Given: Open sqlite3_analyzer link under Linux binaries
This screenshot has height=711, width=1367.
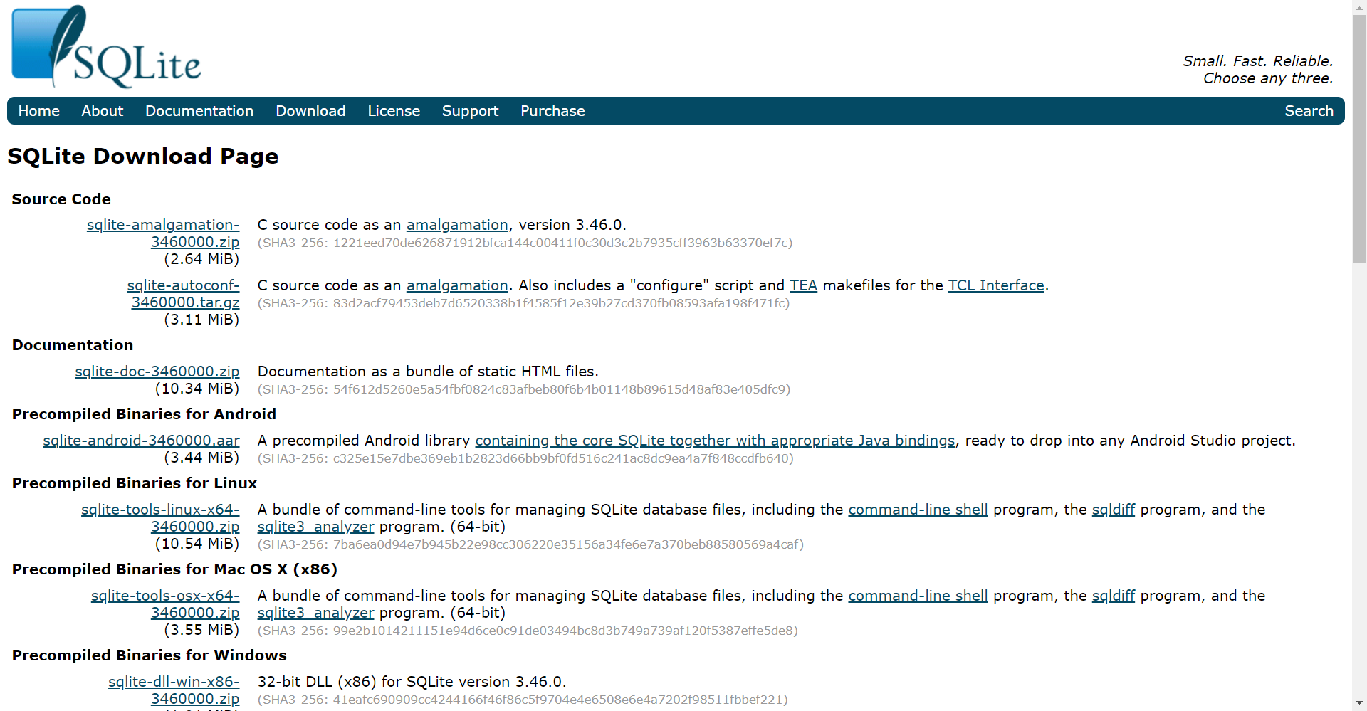Looking at the screenshot, I should click(x=315, y=527).
